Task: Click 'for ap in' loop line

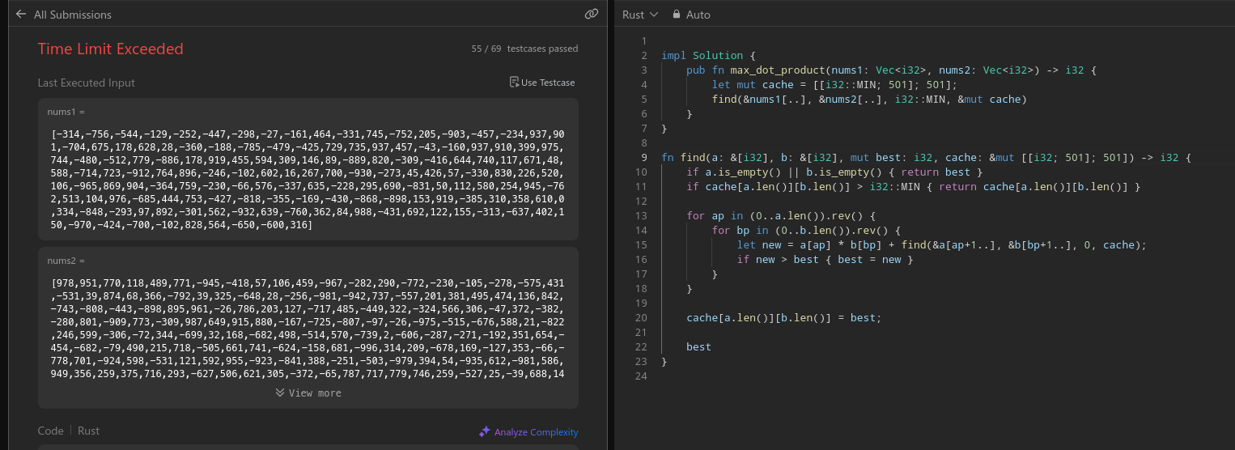Action: 782,216
